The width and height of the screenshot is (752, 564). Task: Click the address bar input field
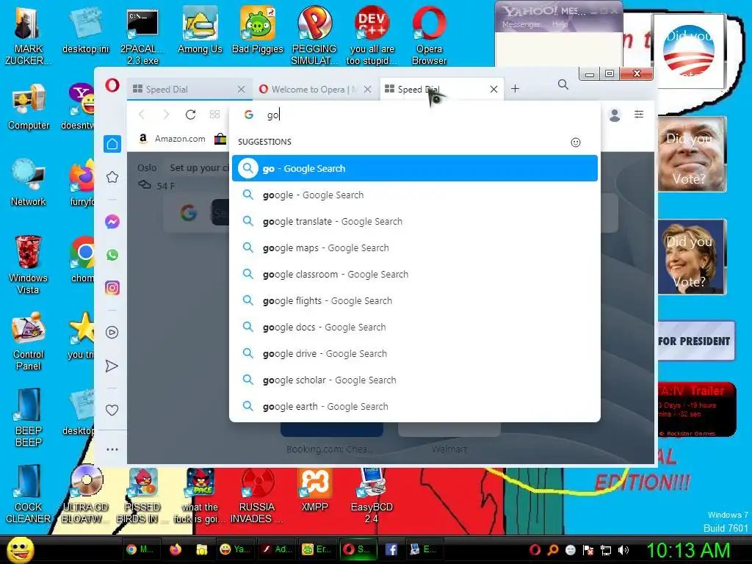point(415,115)
